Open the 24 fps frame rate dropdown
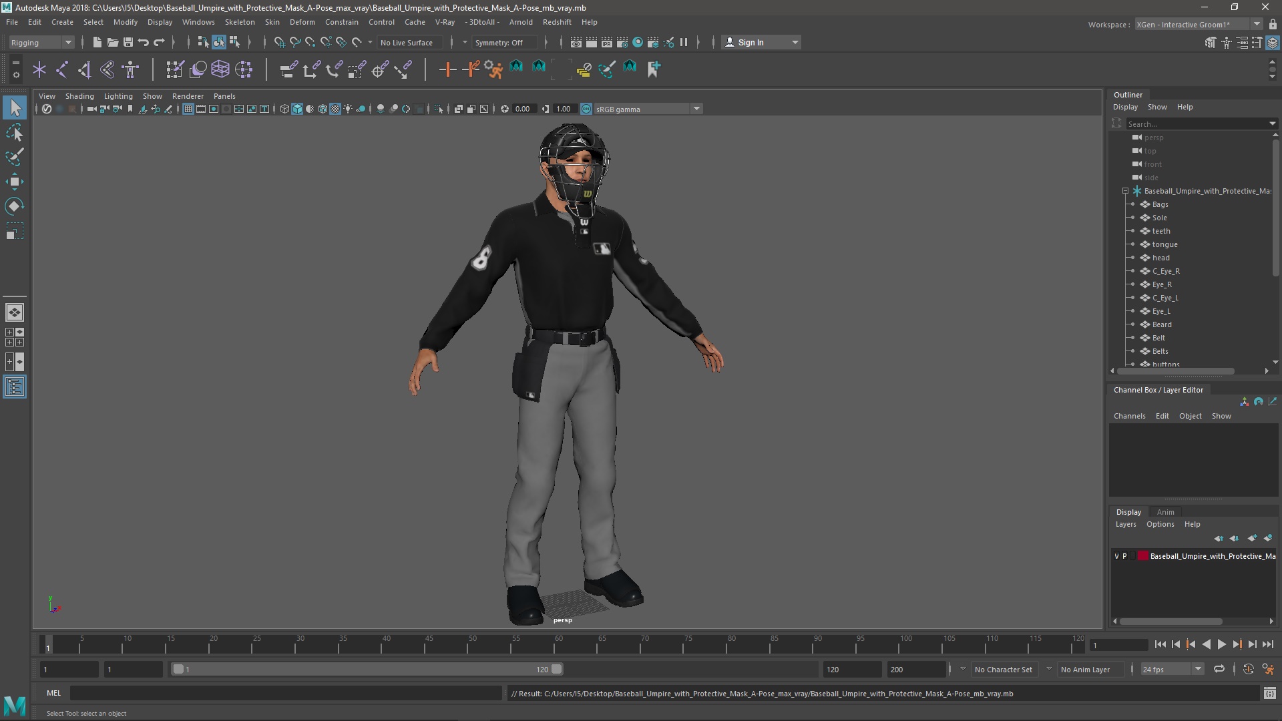Image resolution: width=1282 pixels, height=721 pixels. [1172, 669]
